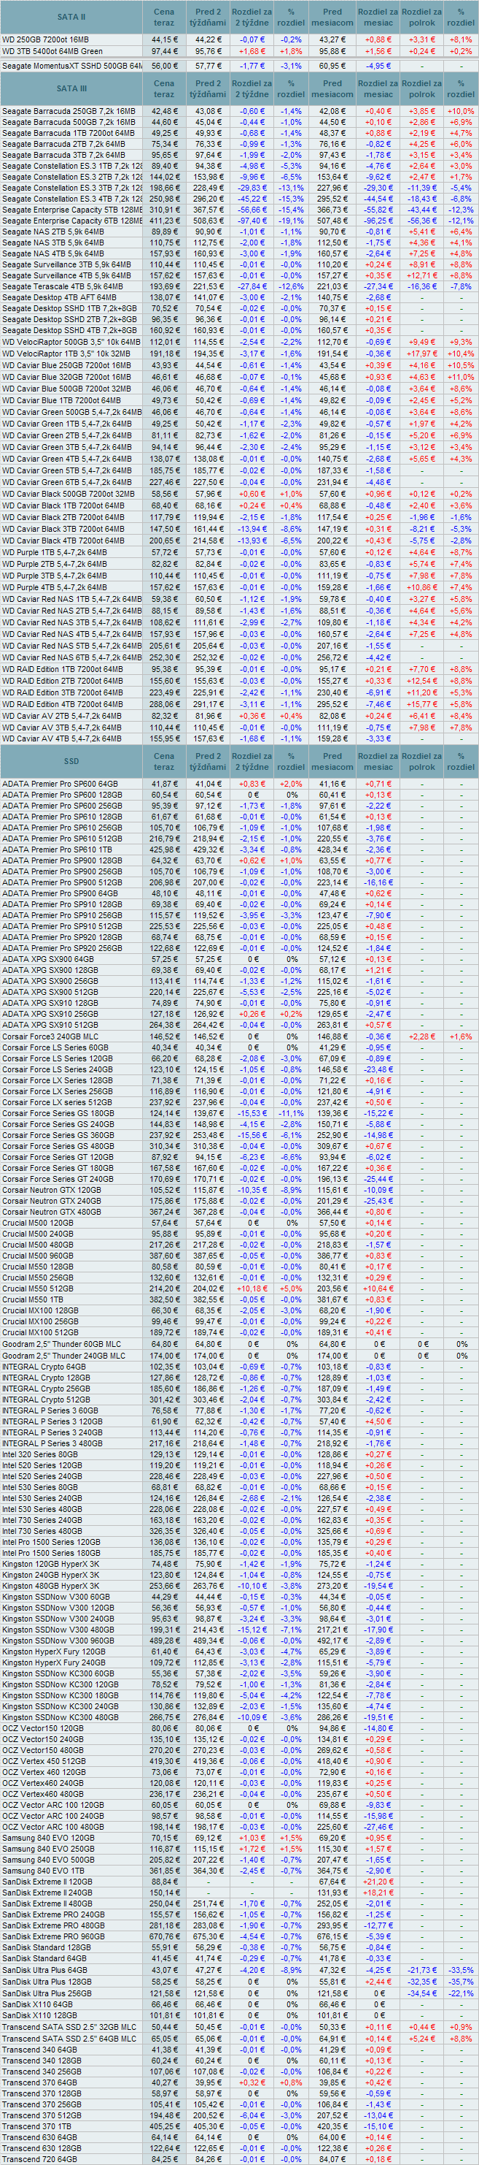Select SanDisk Extreme PRO 960GB name
This screenshot has width=479, height=2165.
point(54,1936)
